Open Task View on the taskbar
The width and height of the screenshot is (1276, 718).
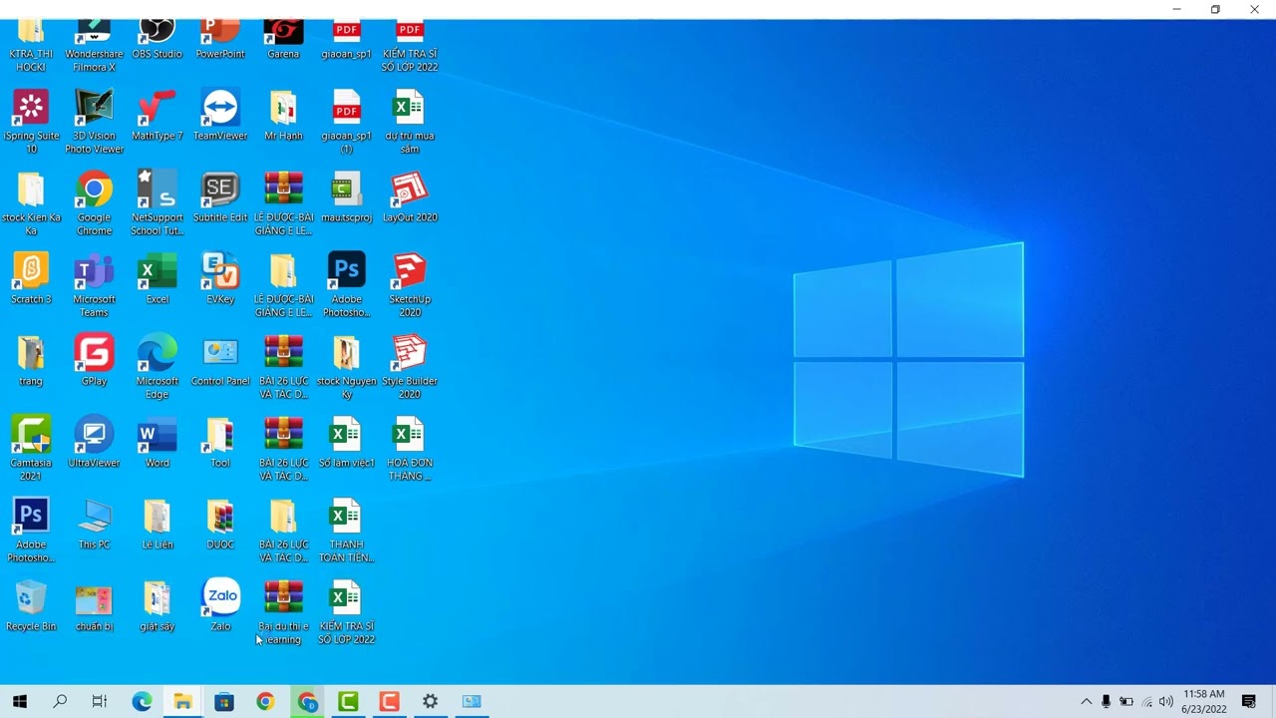click(x=100, y=701)
